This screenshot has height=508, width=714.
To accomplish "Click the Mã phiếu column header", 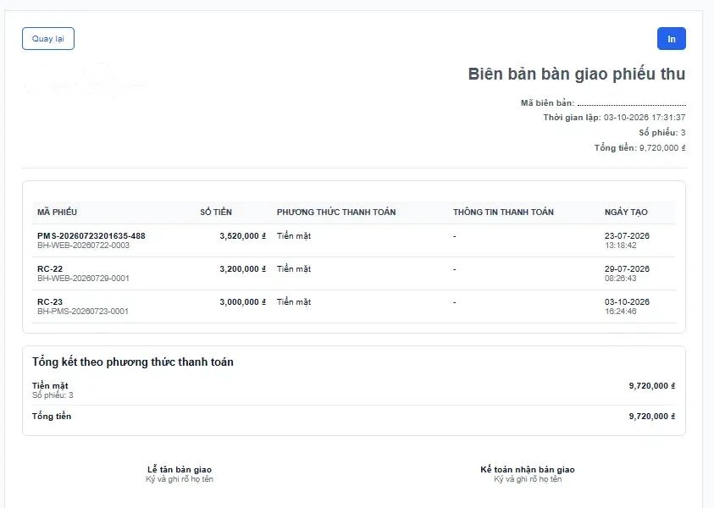I will coord(57,213).
